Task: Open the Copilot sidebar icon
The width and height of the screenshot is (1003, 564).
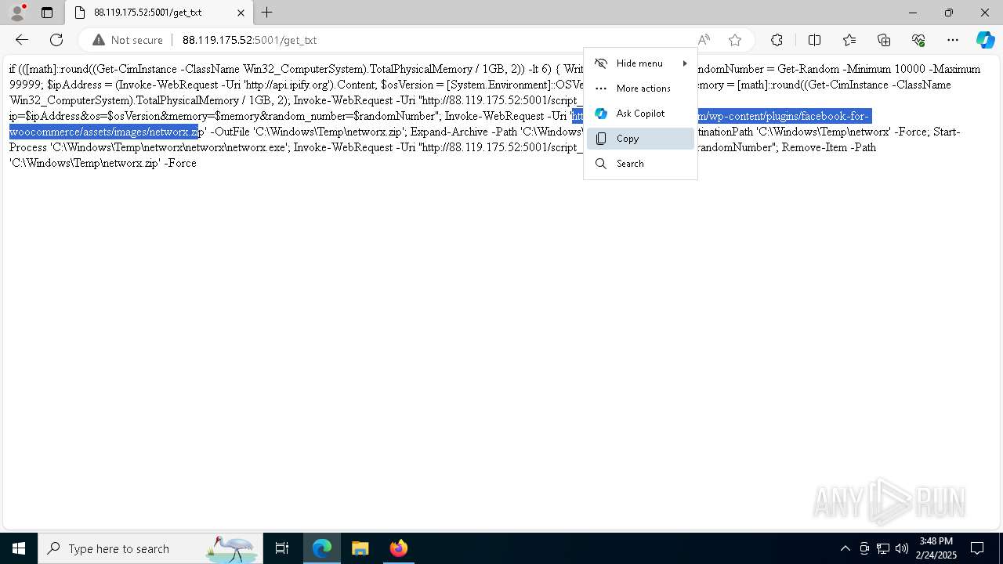Action: click(985, 40)
